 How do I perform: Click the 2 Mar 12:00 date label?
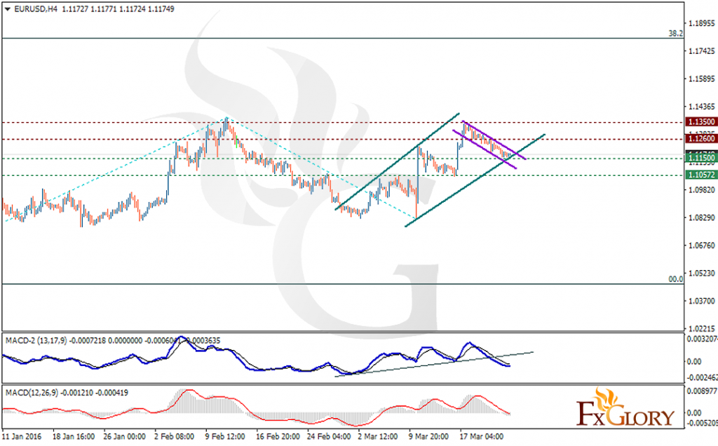[377, 436]
